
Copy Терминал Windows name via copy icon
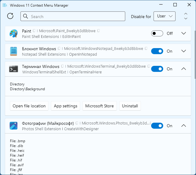click(x=62, y=66)
